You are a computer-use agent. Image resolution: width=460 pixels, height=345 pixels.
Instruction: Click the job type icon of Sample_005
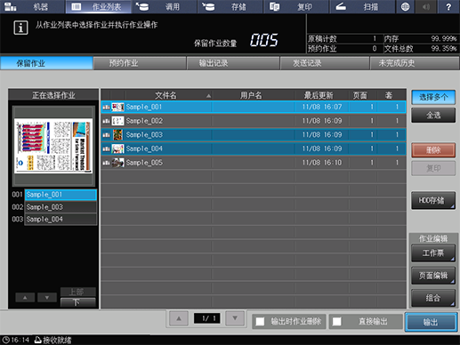tap(106, 163)
